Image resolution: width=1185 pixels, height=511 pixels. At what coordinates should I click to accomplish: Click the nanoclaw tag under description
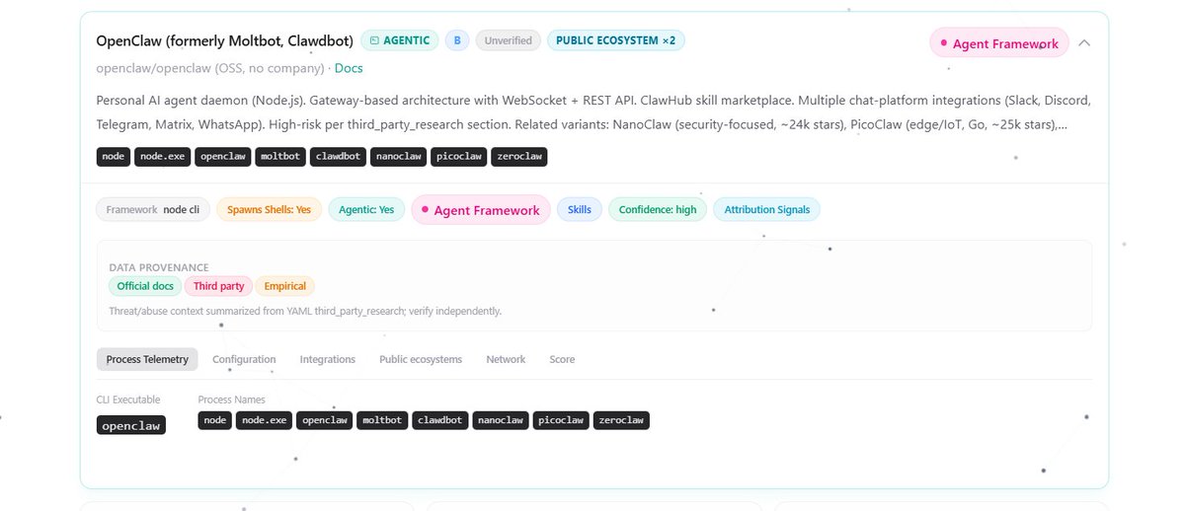(399, 156)
